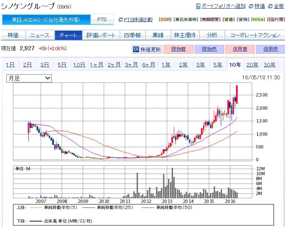This screenshot has height=227, width=285.
Task: Click the [NISA] badge
Action: [258, 20]
